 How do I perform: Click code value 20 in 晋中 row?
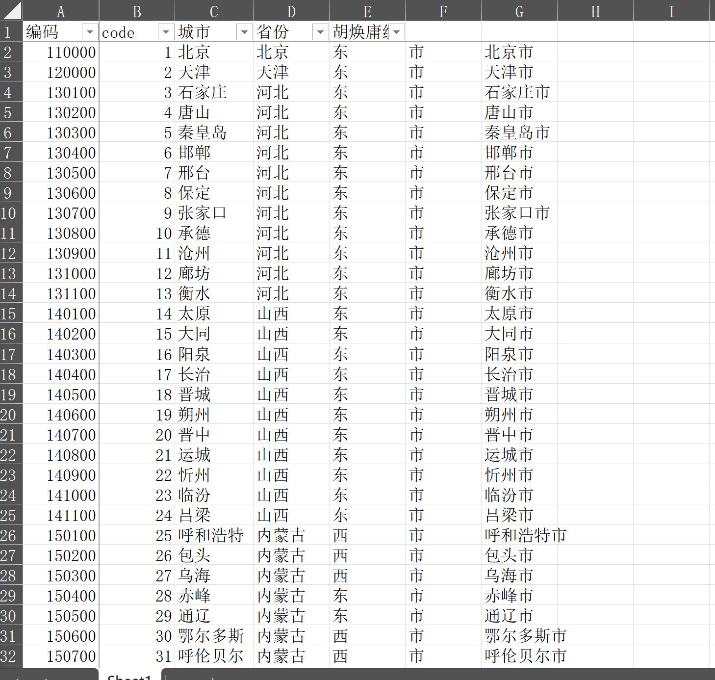(137, 435)
